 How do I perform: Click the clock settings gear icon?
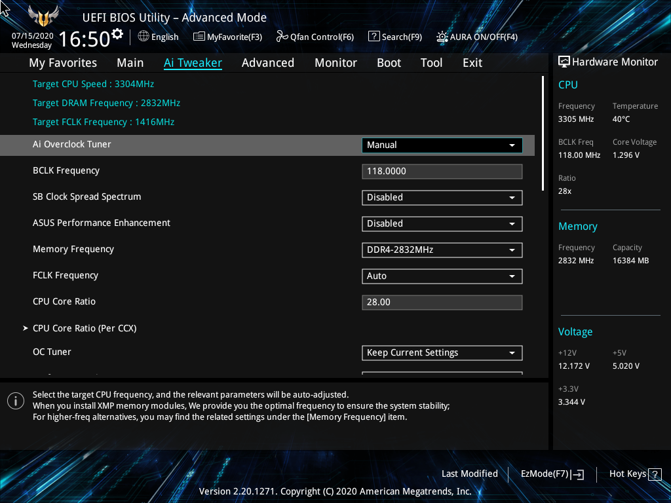point(117,34)
